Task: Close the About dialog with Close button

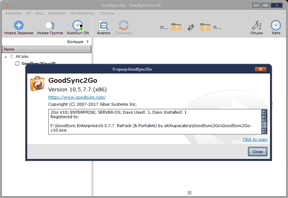Action: pos(258,152)
